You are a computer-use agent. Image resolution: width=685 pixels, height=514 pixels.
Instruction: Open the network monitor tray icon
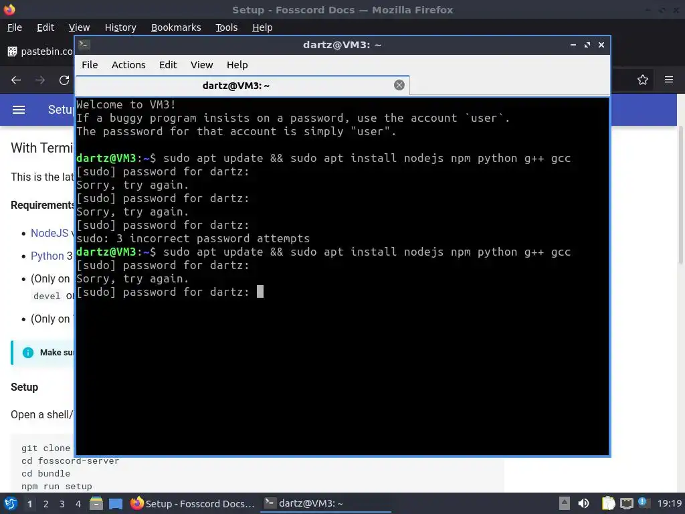(x=626, y=503)
